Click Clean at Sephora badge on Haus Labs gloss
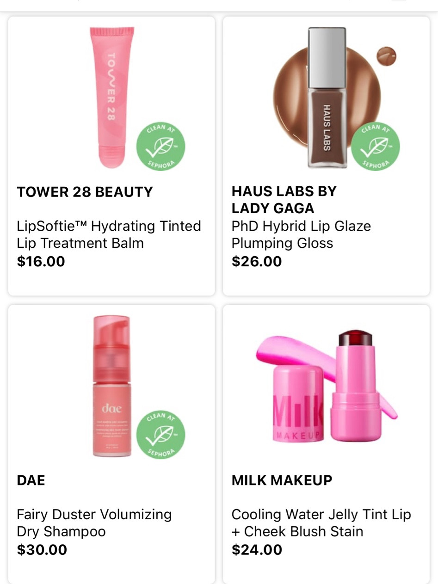This screenshot has height=584, width=438. pyautogui.click(x=375, y=147)
